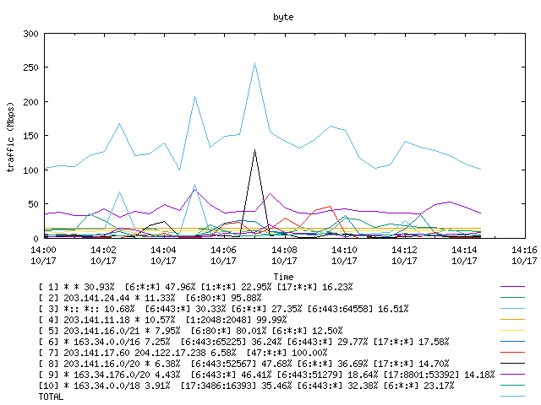Click red line swatch for legend [ 7]
Screen dimensions: 541x405
[x=512, y=353]
